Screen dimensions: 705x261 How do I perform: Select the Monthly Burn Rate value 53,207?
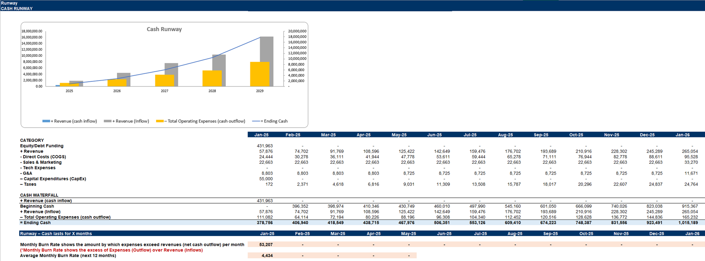click(266, 245)
